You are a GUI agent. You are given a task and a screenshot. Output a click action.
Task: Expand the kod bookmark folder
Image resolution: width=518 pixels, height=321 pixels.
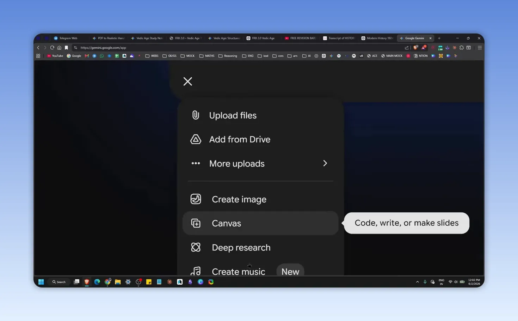click(x=263, y=56)
